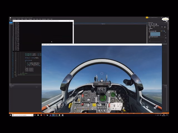The width and height of the screenshot is (178, 133).
Task: Open the Windows Start menu
Action: pos(10,115)
